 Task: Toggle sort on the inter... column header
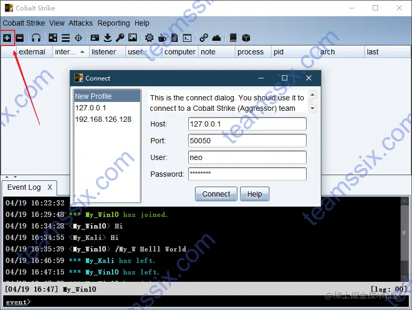tap(71, 52)
